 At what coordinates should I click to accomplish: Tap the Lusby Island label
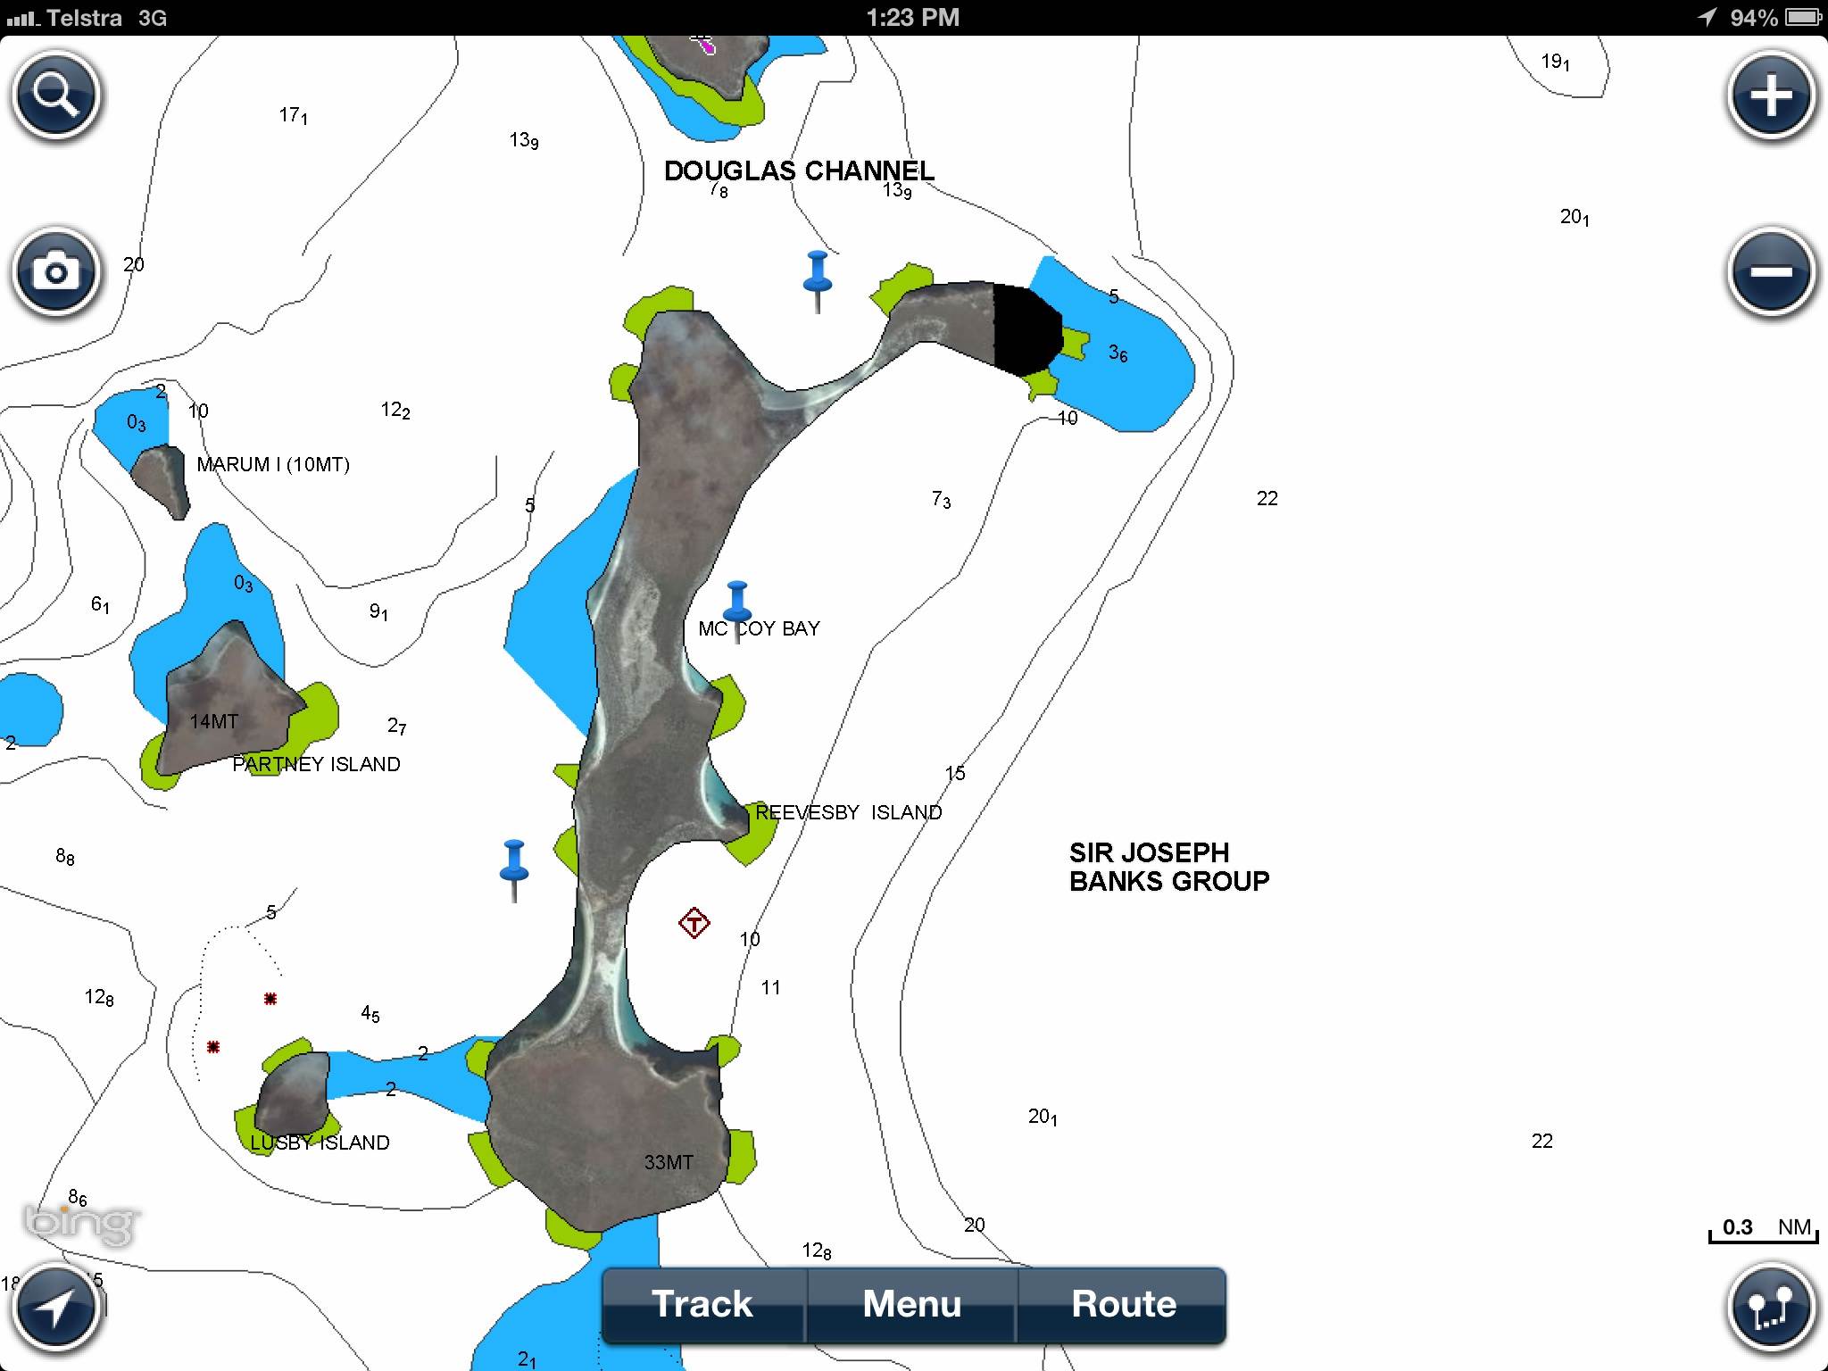point(320,1142)
